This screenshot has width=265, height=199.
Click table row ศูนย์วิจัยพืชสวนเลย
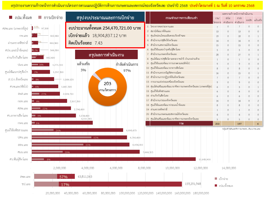(x=204, y=91)
